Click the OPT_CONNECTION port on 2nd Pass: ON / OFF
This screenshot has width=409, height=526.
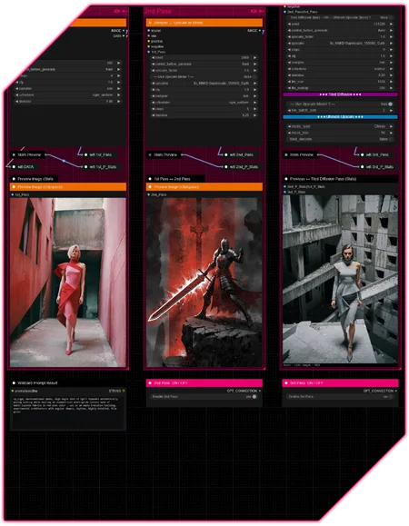coord(260,391)
